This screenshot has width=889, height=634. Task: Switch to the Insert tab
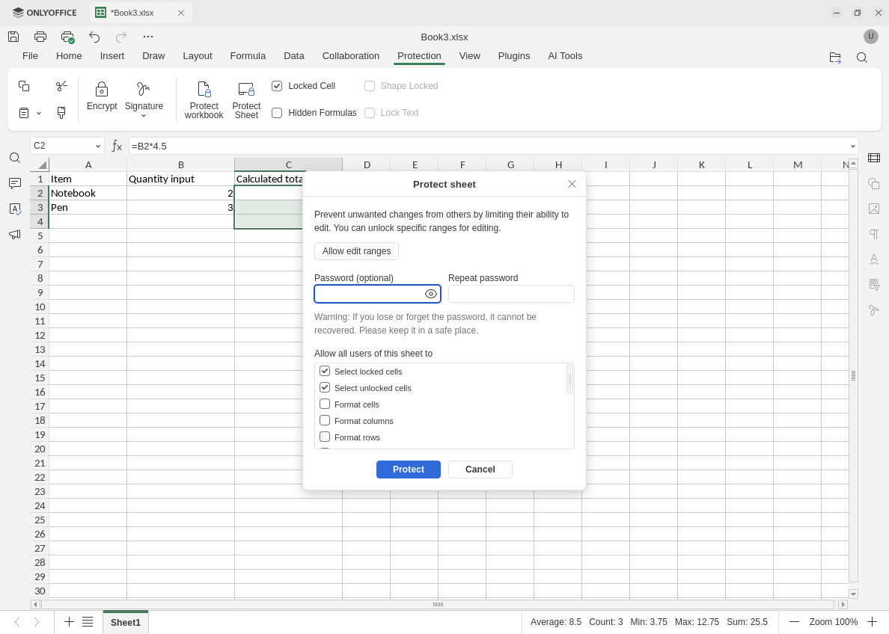tap(112, 56)
